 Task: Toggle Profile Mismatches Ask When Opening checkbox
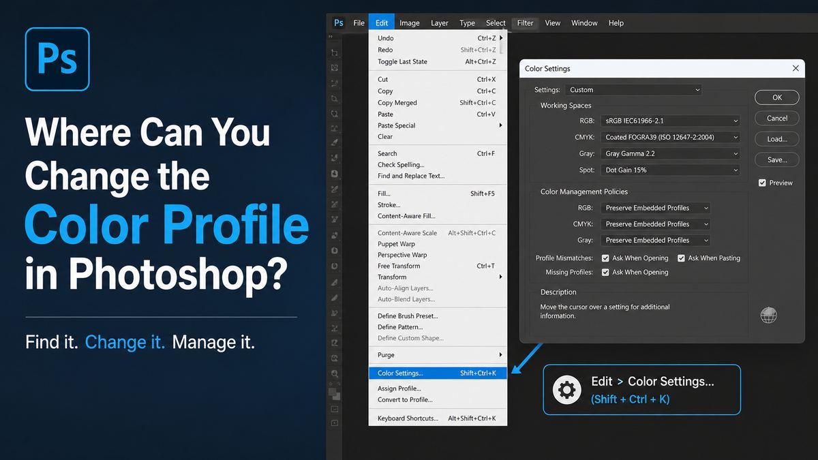coord(605,258)
